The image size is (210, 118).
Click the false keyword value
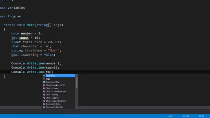click(49, 55)
